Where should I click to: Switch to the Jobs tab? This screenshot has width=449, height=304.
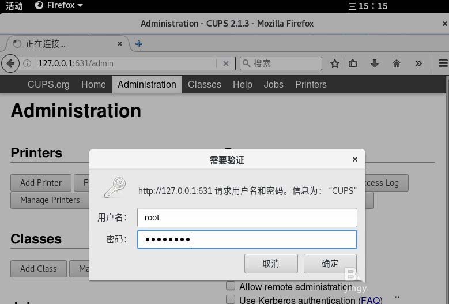pos(273,85)
